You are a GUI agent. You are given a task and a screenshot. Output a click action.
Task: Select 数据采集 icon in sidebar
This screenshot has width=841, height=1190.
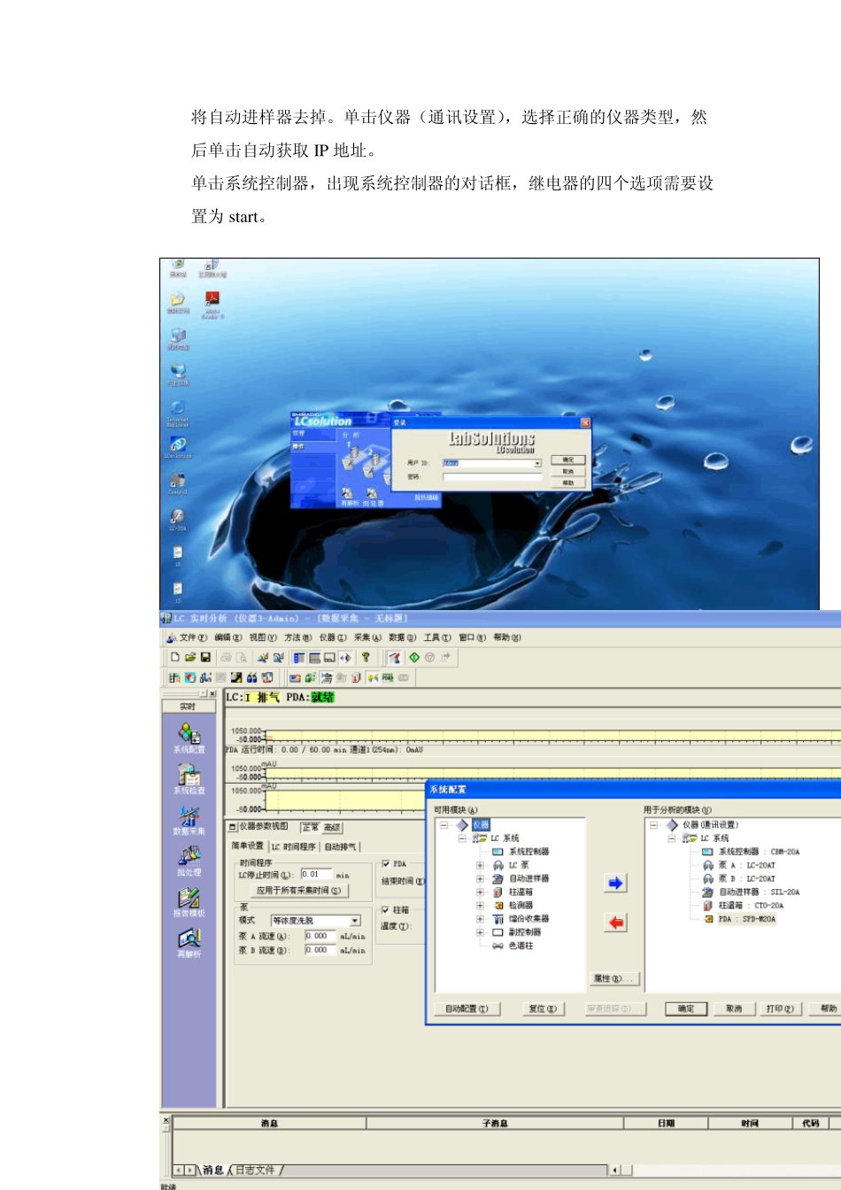coord(189,817)
